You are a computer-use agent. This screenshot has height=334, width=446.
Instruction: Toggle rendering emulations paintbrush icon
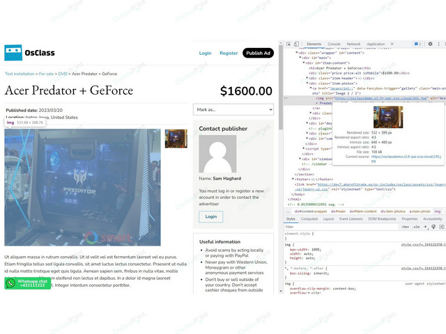[x=433, y=227]
